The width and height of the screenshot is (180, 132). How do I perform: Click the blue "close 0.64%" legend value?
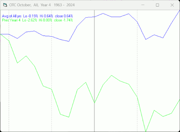(64, 16)
